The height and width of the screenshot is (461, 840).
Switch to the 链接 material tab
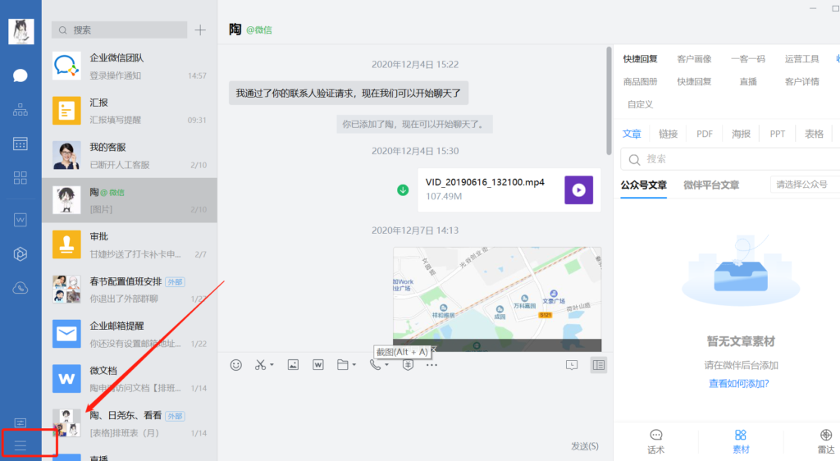click(x=668, y=134)
